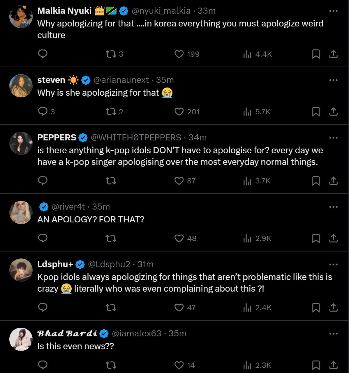Reply to Malkia Nyuki's tweet
Image resolution: width=349 pixels, height=373 pixels.
point(43,54)
